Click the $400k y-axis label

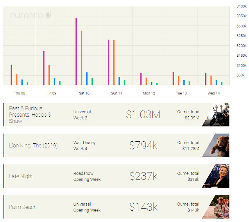point(242,6)
